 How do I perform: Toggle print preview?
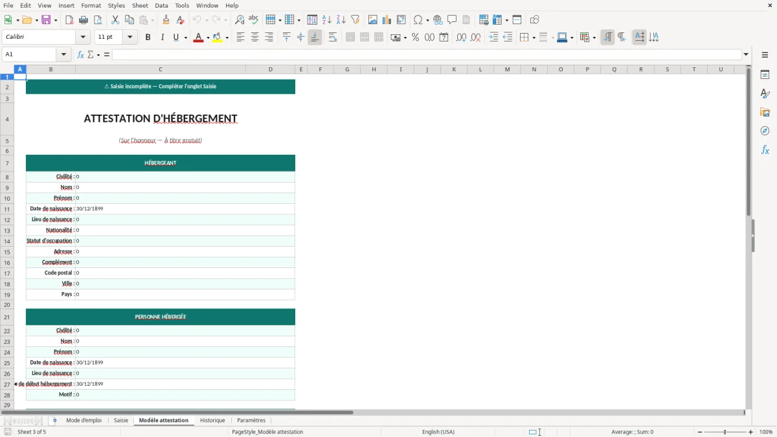click(x=98, y=20)
